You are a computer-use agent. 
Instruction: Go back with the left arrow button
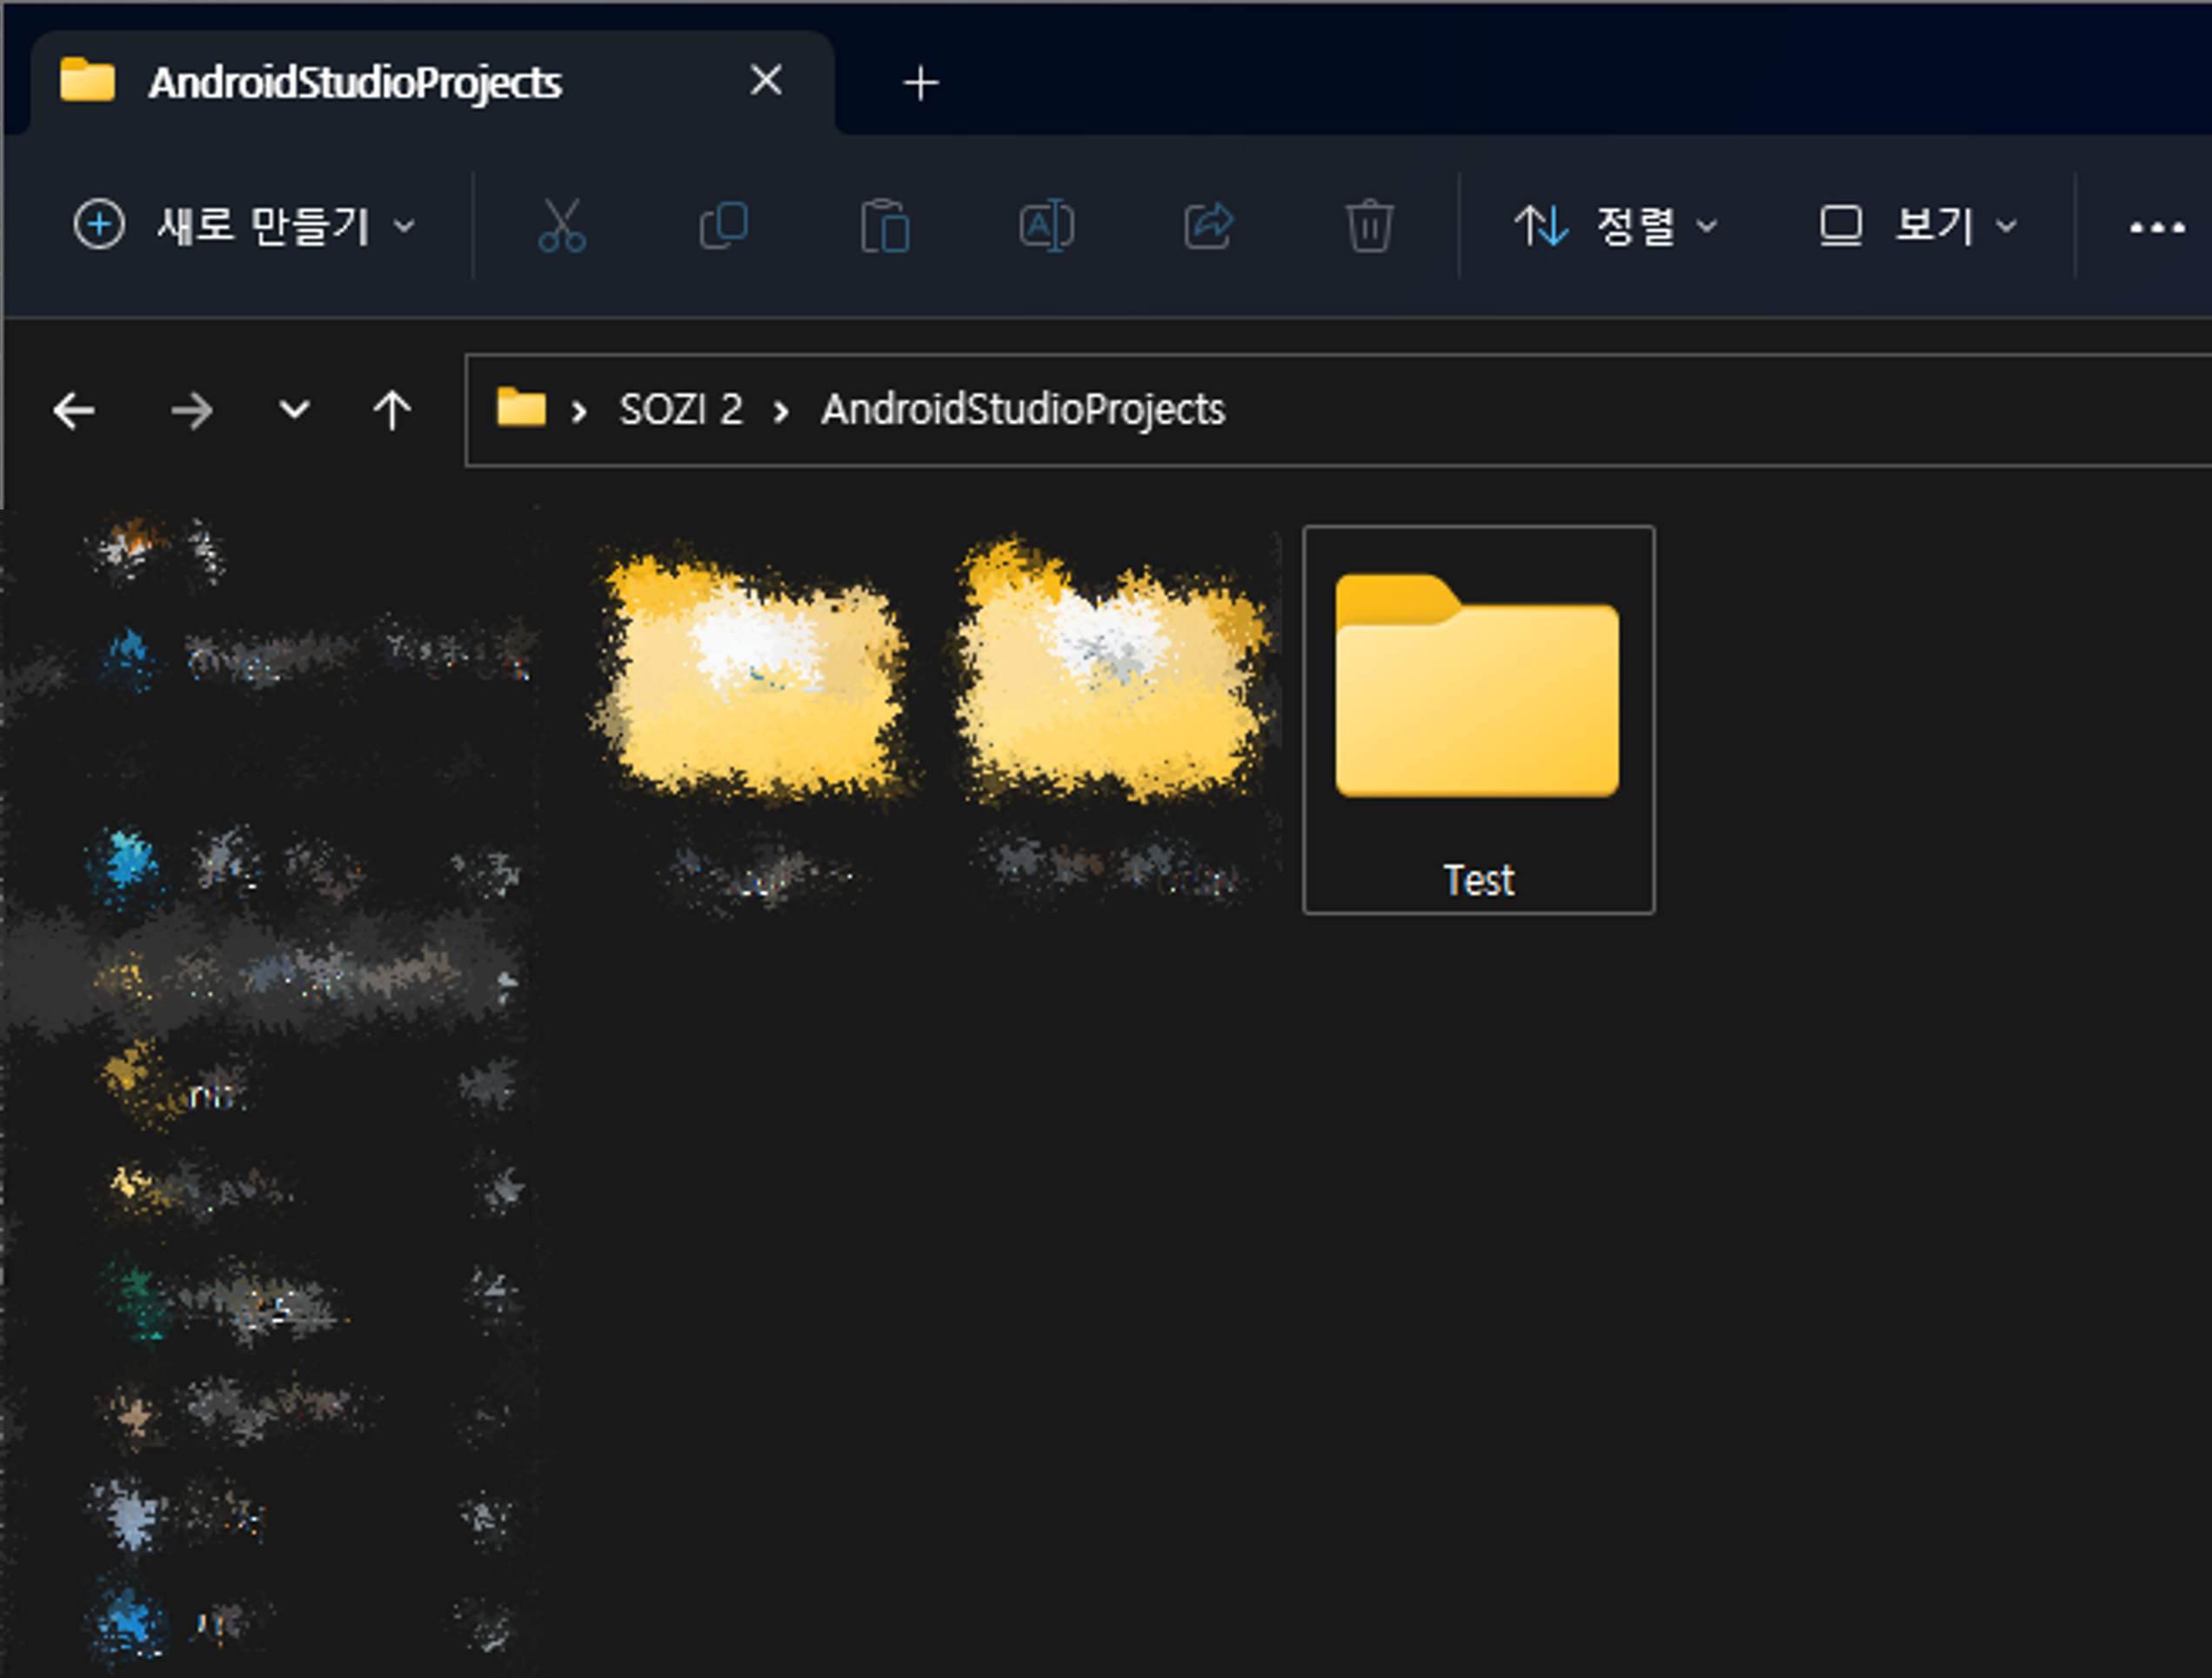[74, 410]
